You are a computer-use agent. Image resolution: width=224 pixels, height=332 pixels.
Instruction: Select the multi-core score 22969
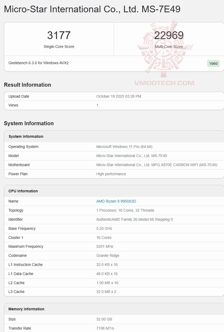[169, 35]
